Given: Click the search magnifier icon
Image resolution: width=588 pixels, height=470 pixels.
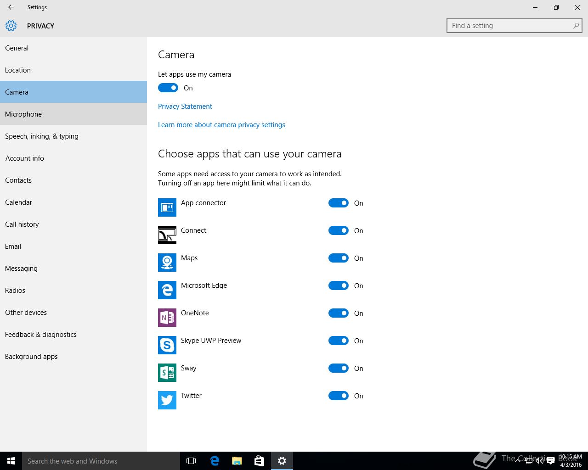Looking at the screenshot, I should (x=576, y=26).
